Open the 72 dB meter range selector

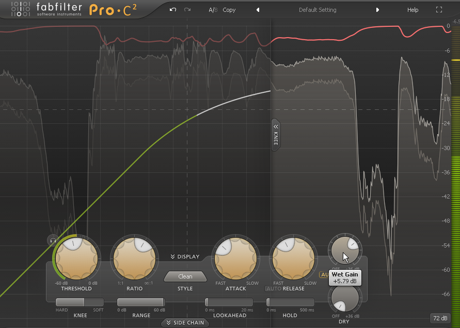click(440, 318)
